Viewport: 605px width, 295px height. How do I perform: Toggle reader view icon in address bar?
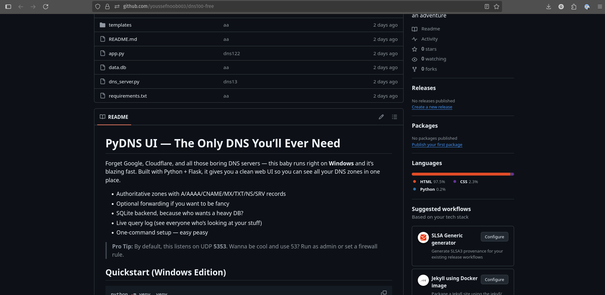coord(487,7)
